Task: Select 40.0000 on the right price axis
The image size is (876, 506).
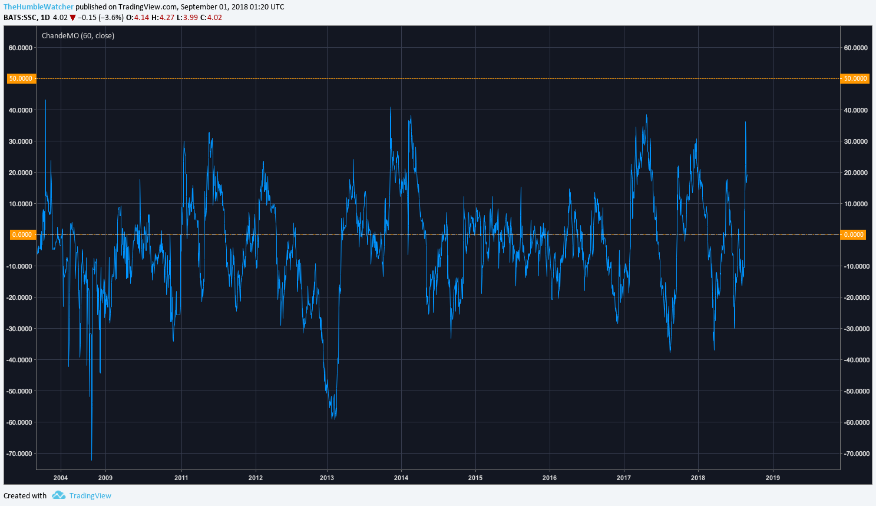Action: click(856, 110)
